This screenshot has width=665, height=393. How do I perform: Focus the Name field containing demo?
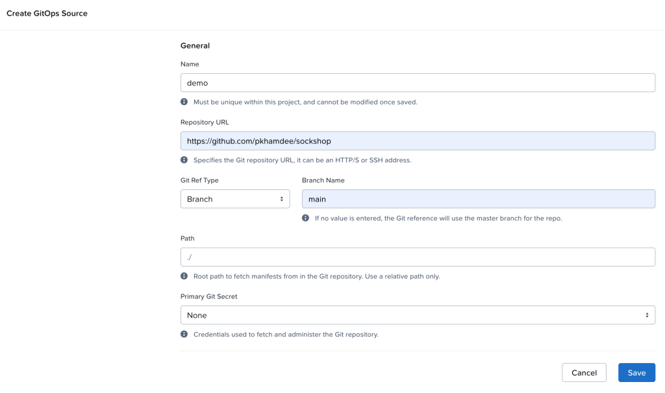point(418,83)
